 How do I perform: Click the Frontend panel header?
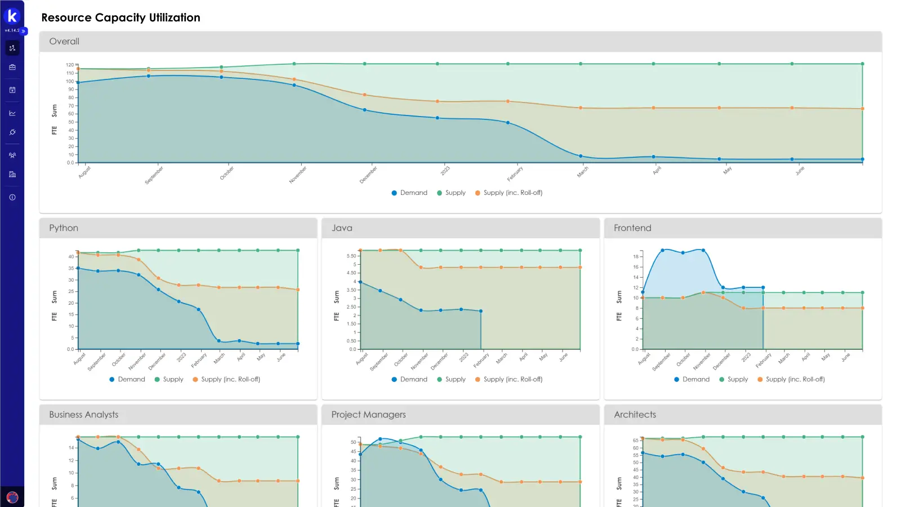(x=743, y=228)
